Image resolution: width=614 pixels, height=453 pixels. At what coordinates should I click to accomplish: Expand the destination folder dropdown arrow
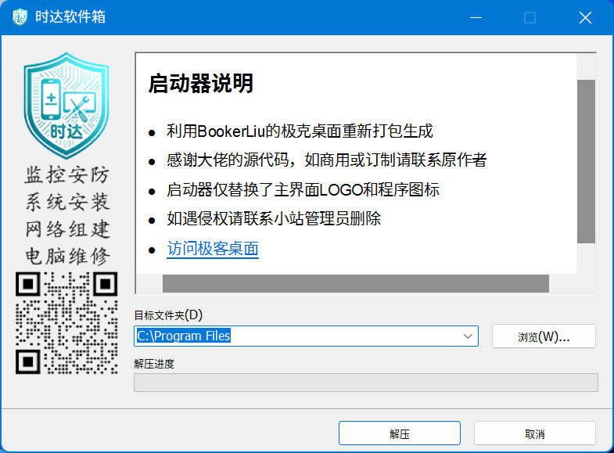[468, 336]
